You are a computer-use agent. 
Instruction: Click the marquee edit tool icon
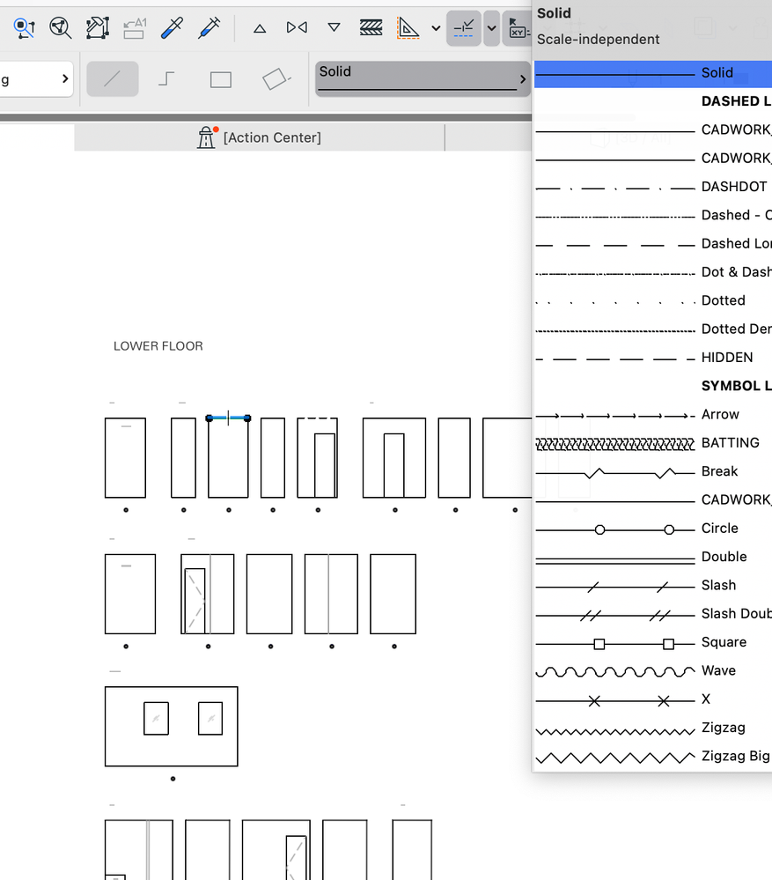(98, 27)
